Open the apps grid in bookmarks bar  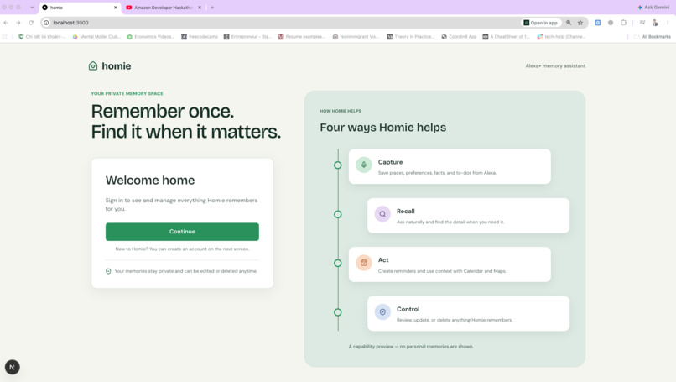click(x=5, y=37)
